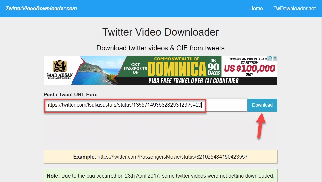Click the ad info (AdChoices) icon

coord(270,58)
